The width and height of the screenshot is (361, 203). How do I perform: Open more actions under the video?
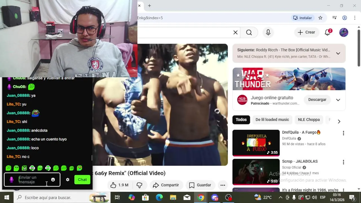(x=223, y=185)
